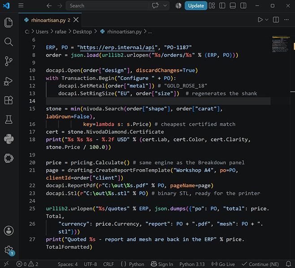Click the 'discardChanges=True' argument text
Screen dimensions: 295x268
[x=165, y=70]
